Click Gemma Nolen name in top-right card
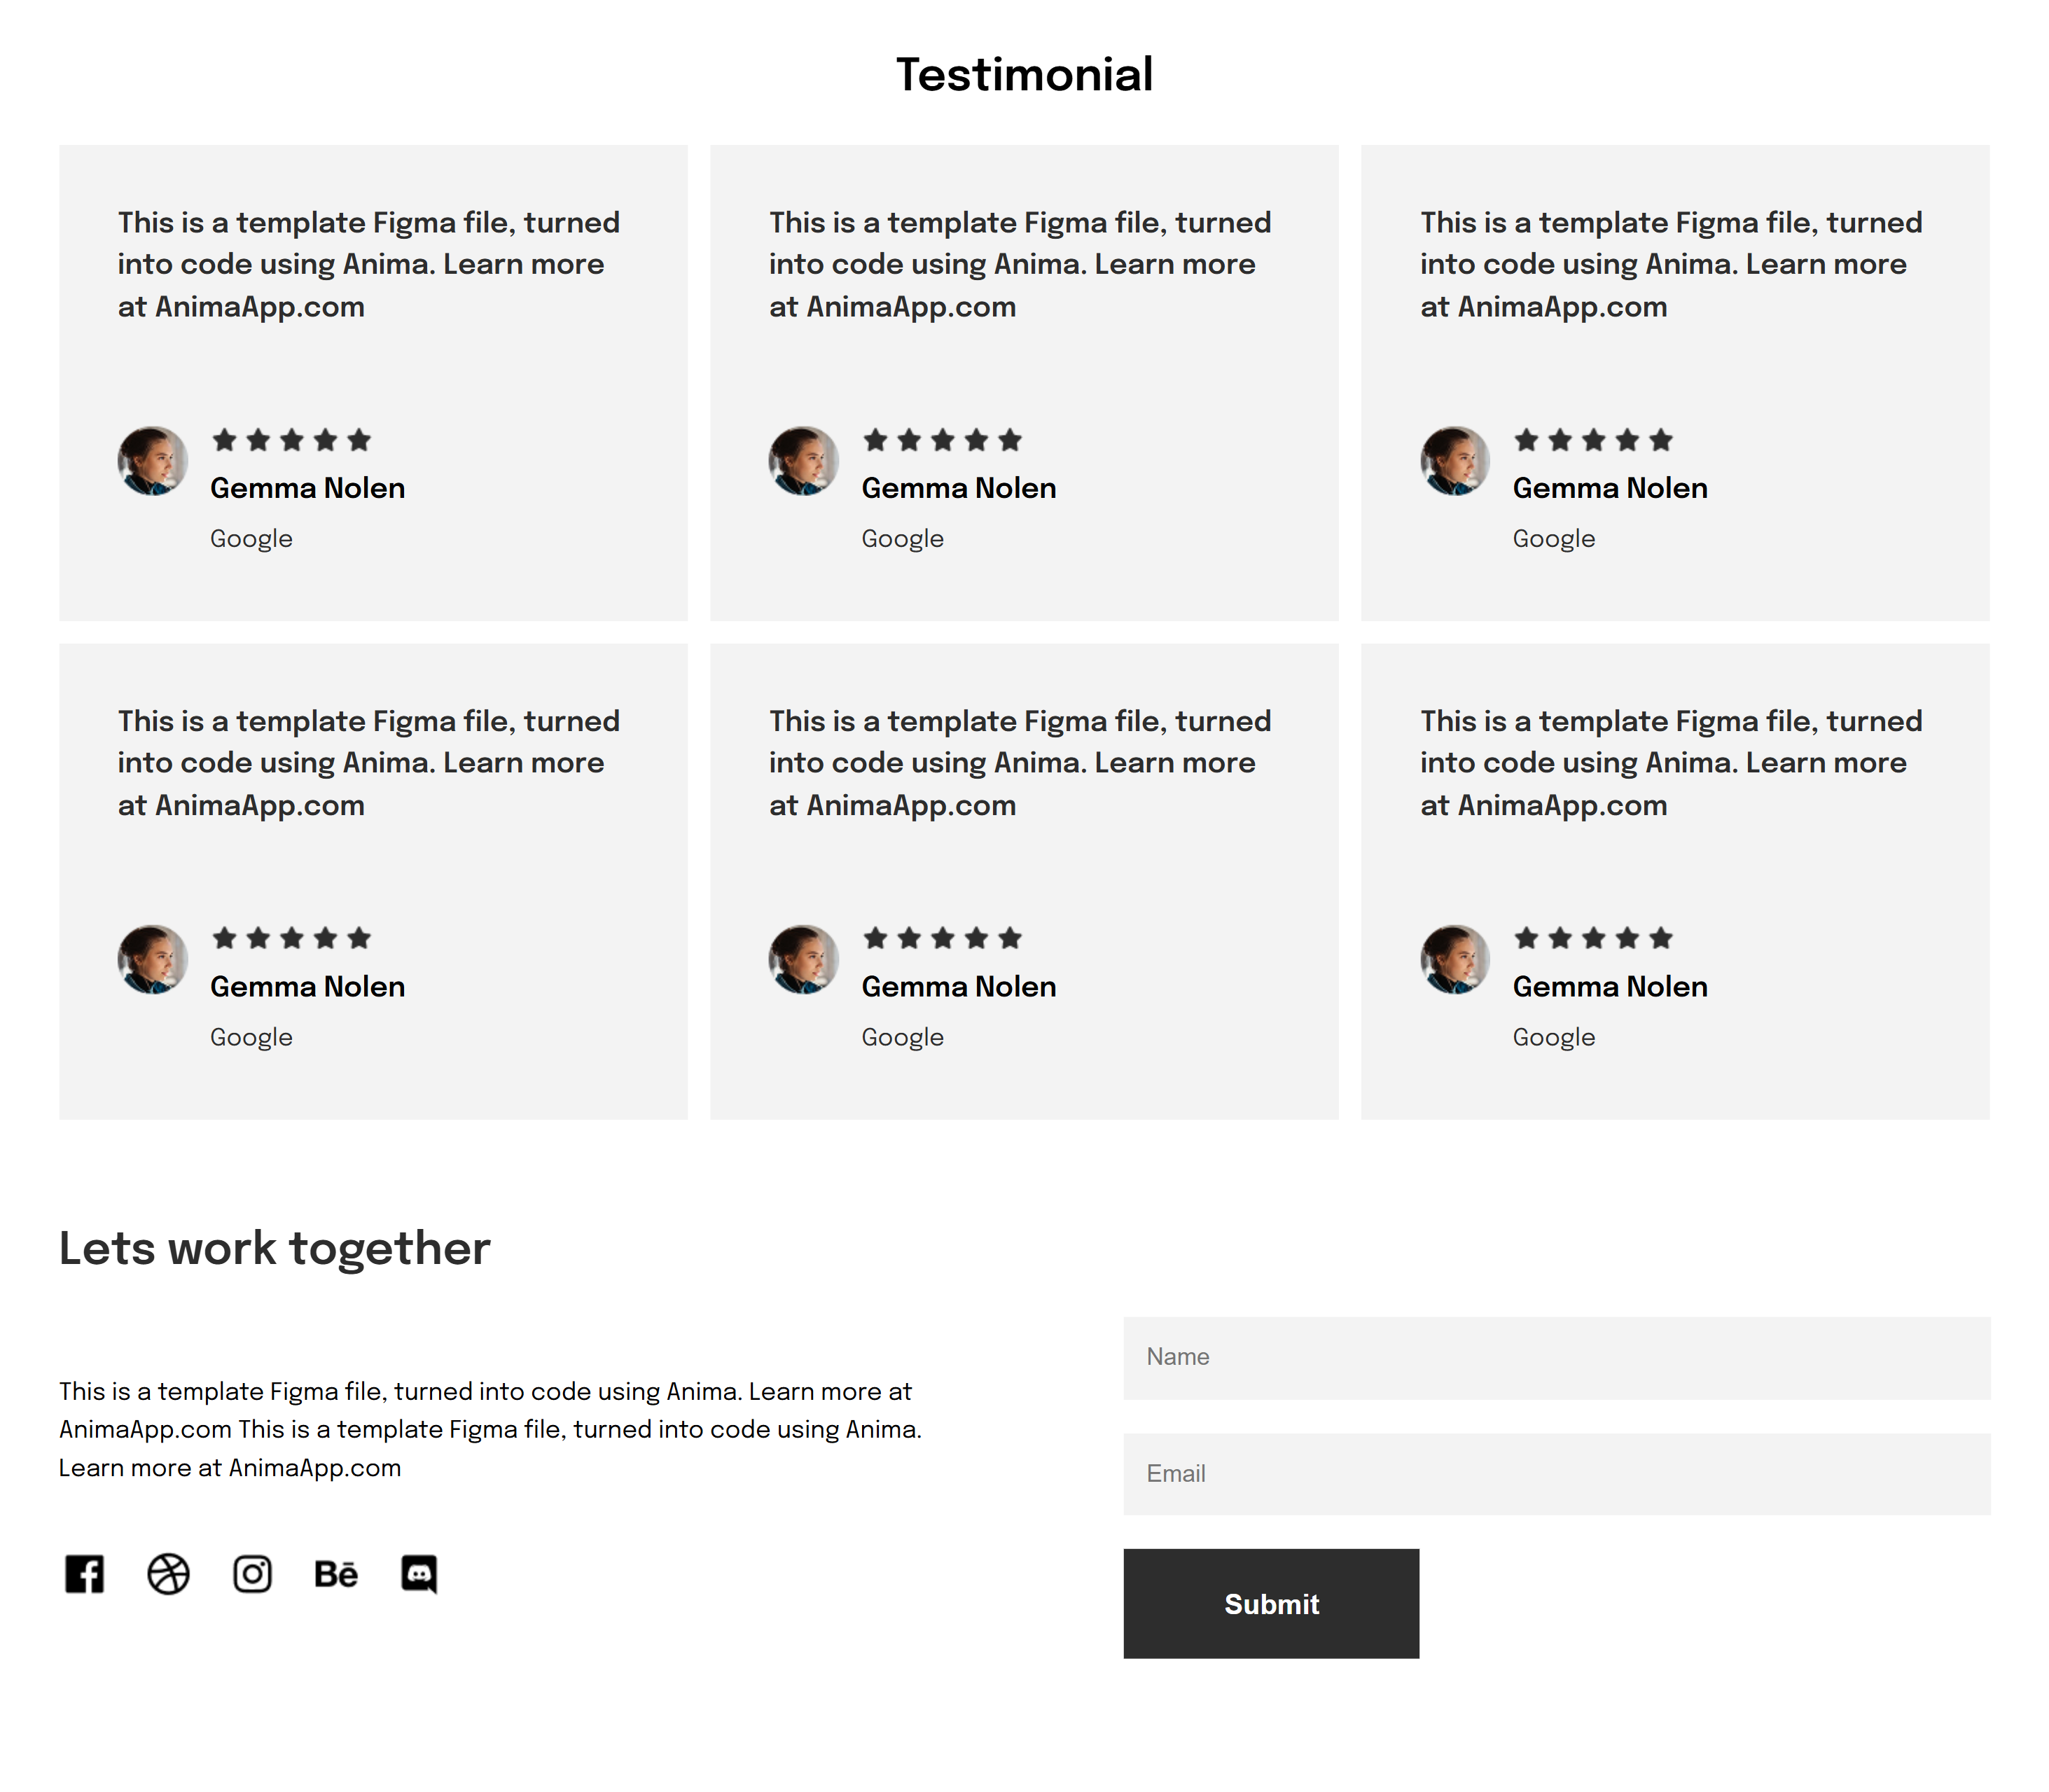This screenshot has width=2049, height=1792. [x=1610, y=488]
